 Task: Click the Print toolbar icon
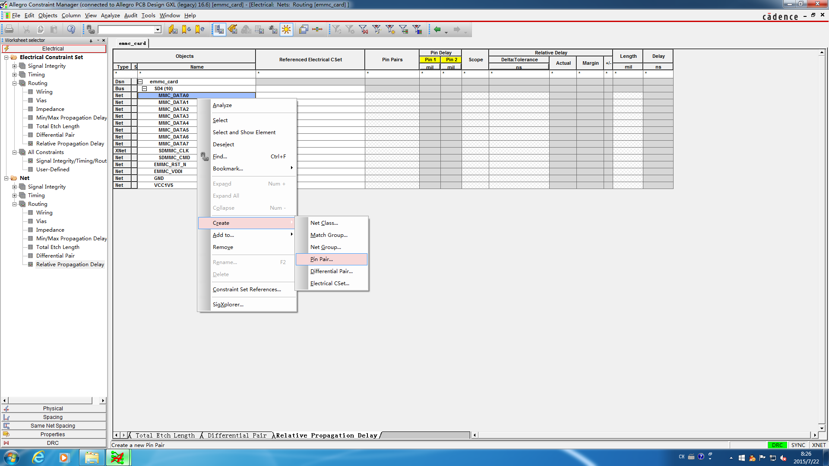click(9, 29)
